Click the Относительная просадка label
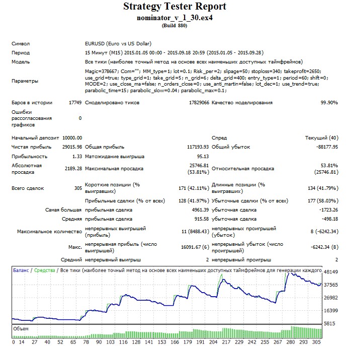 coord(243,169)
